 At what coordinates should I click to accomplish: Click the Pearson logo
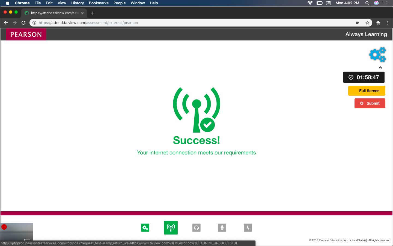pyautogui.click(x=26, y=34)
